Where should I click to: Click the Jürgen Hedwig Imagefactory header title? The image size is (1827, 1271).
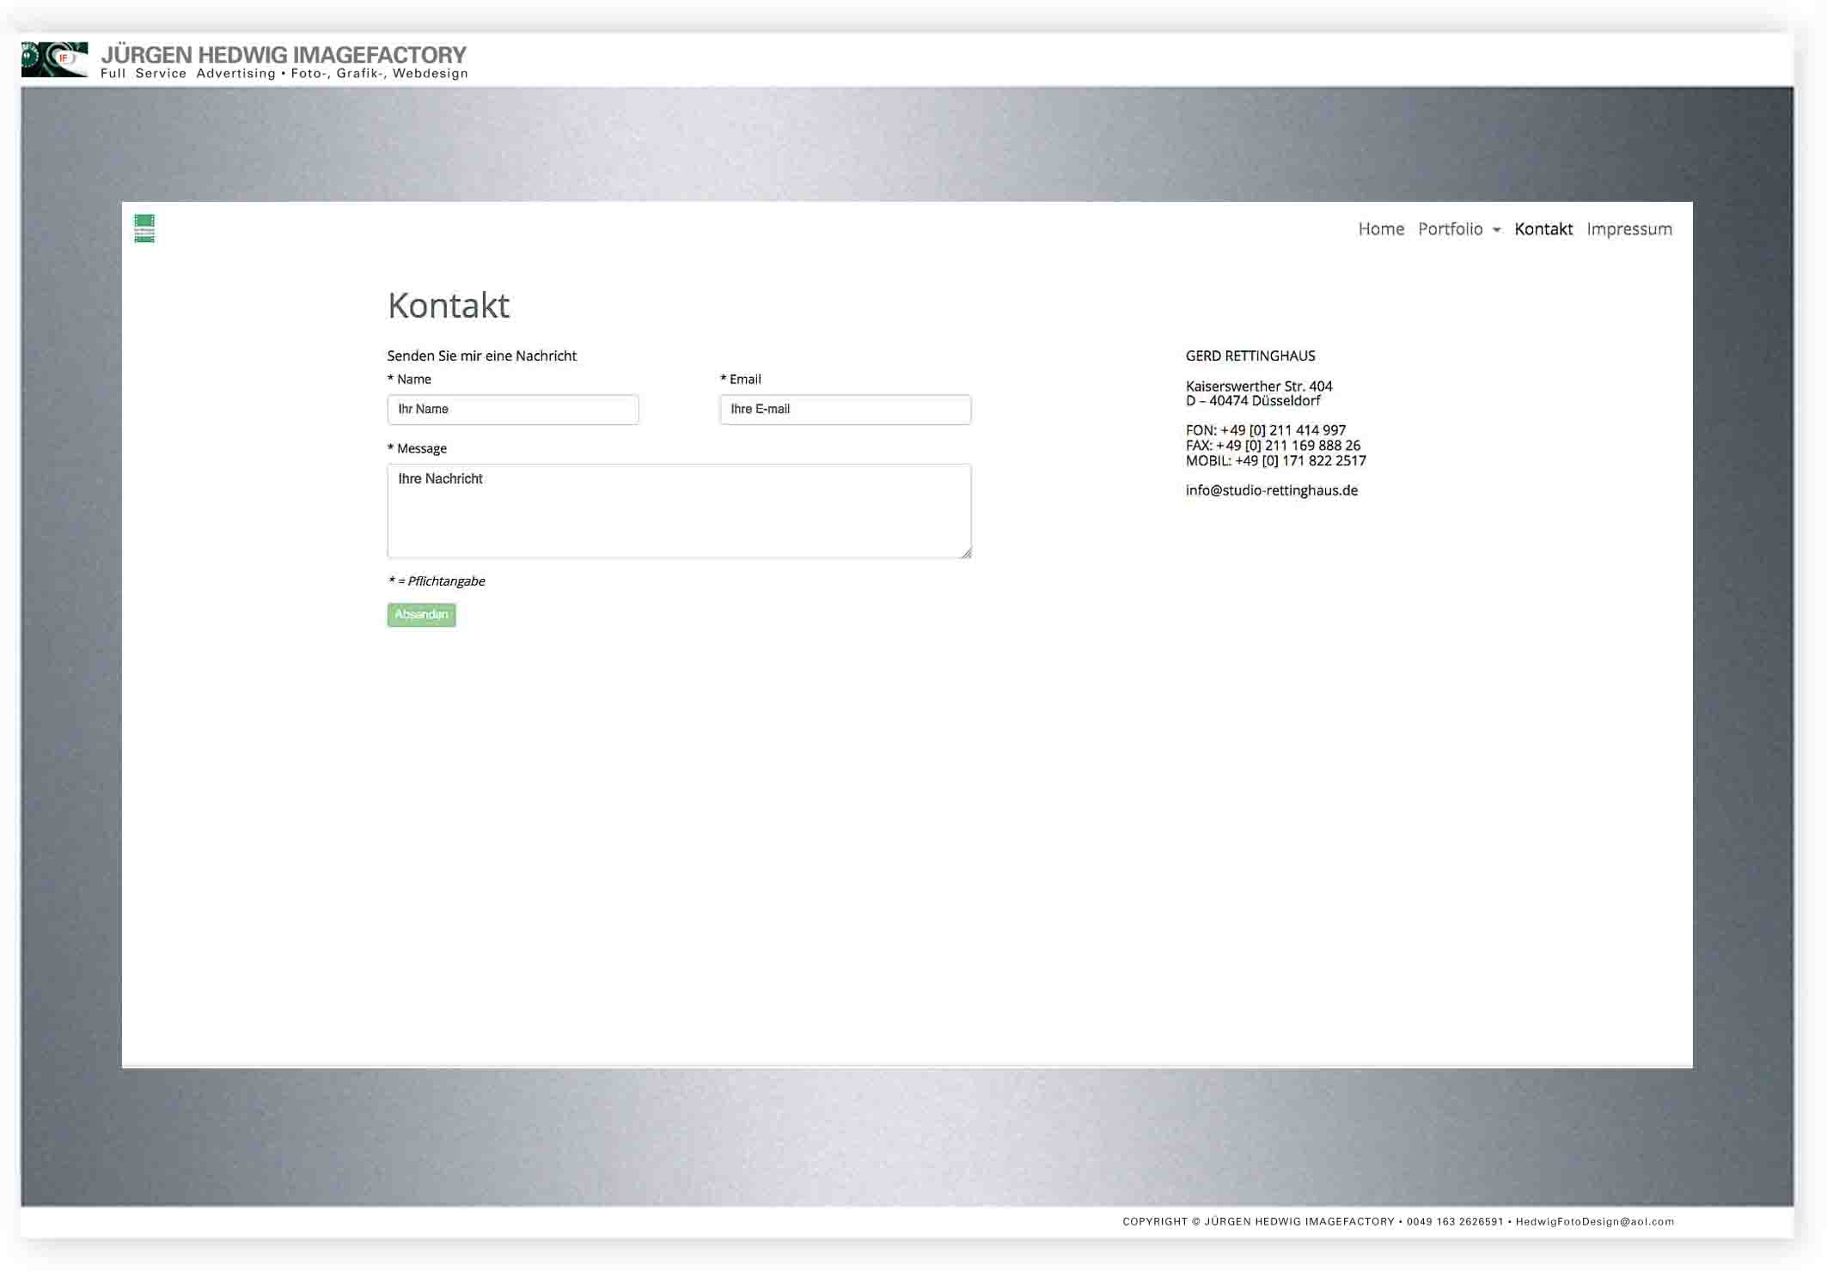(284, 55)
